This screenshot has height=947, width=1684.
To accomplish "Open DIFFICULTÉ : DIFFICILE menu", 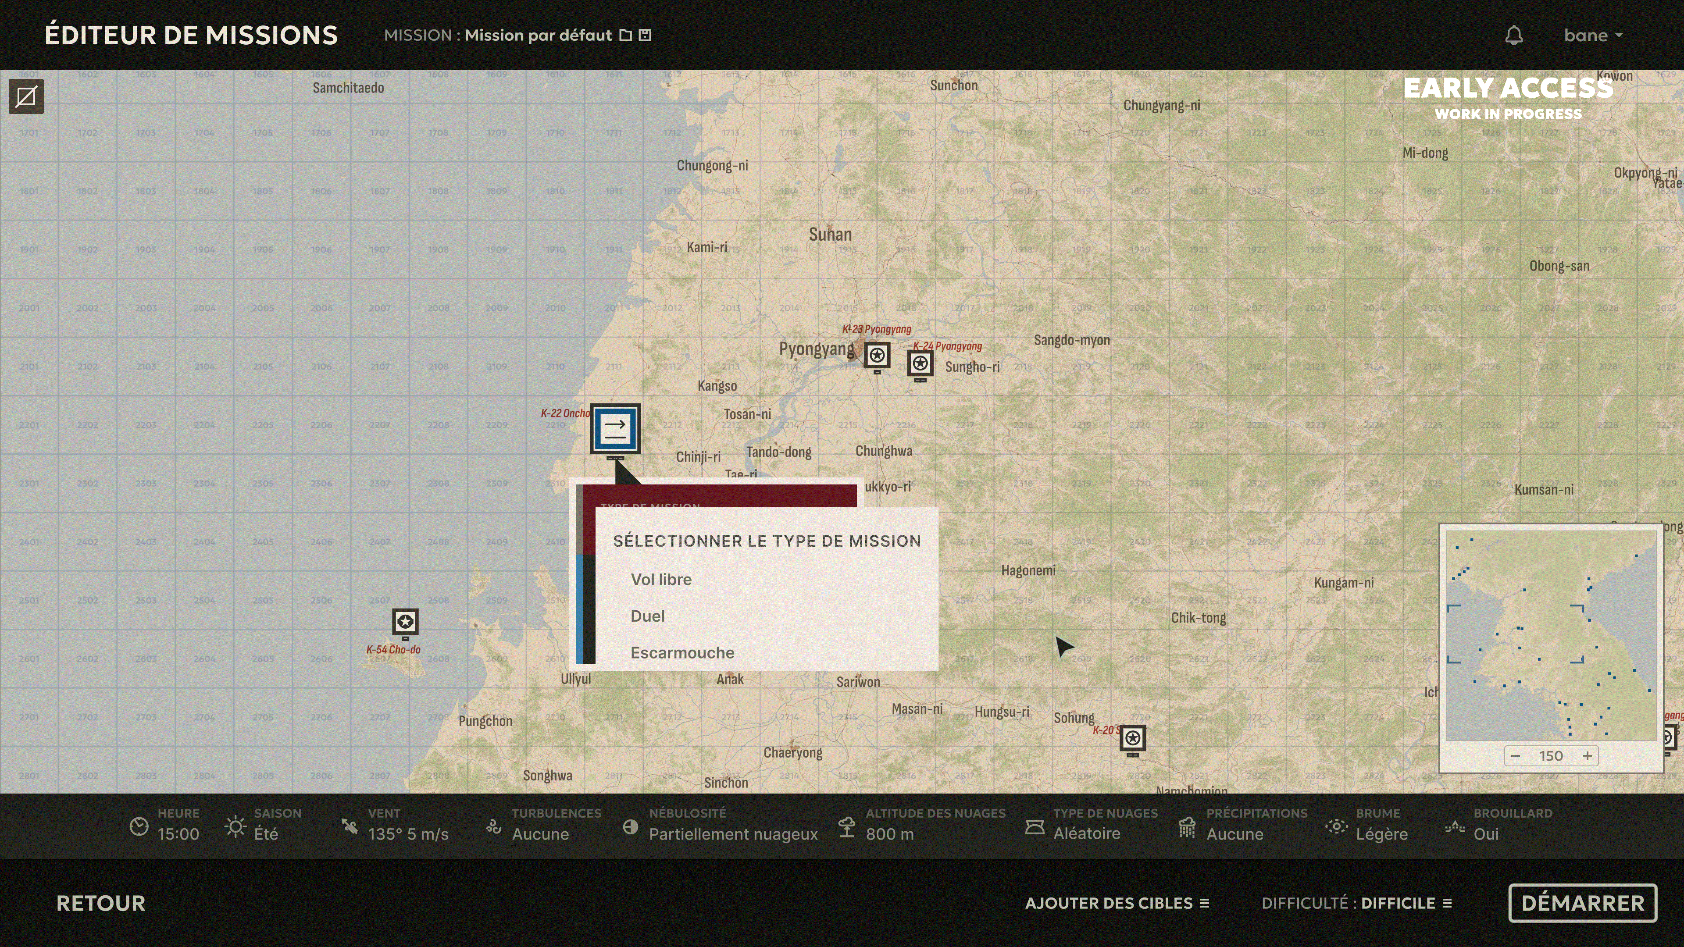I will [x=1357, y=904].
